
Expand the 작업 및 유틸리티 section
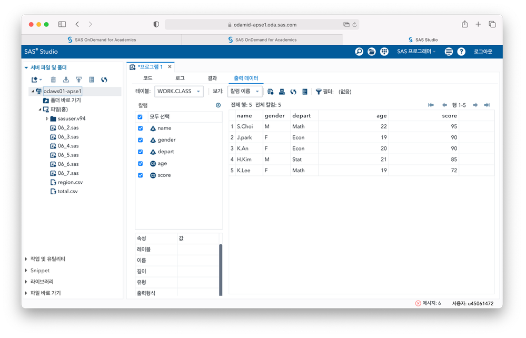26,259
